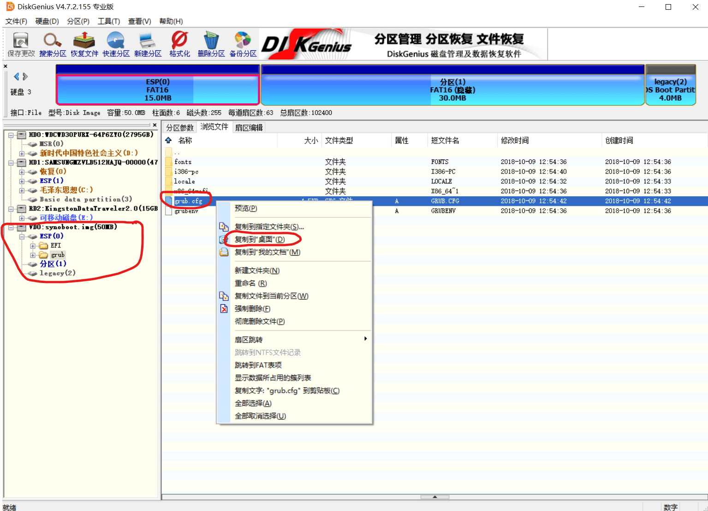Viewport: 708px width, 511px height.
Task: Open the 工具(T) menu
Action: (x=109, y=21)
